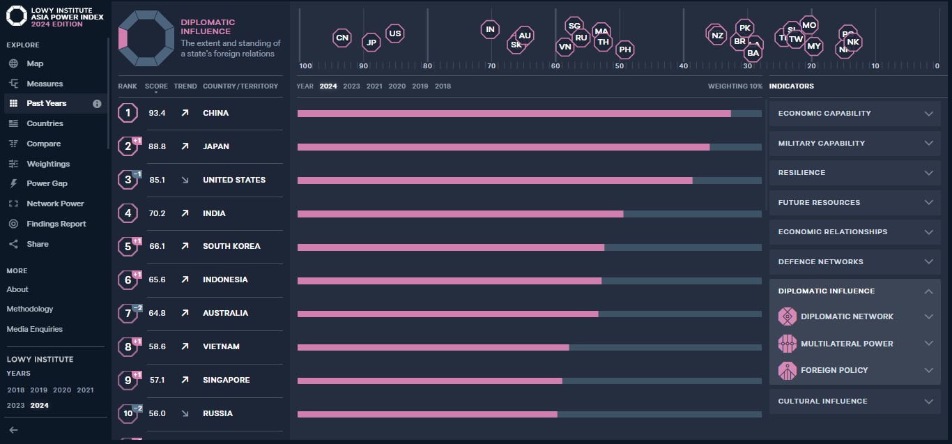
Task: Open the Compare icon
Action: 13,144
